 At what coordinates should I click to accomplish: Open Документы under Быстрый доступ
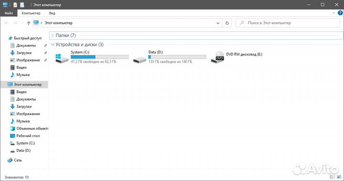(26, 45)
